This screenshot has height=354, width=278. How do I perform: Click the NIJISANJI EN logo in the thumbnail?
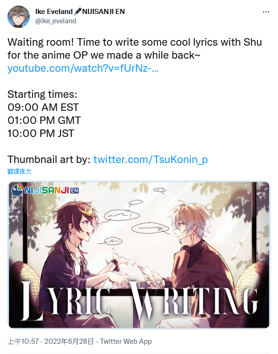pos(45,190)
